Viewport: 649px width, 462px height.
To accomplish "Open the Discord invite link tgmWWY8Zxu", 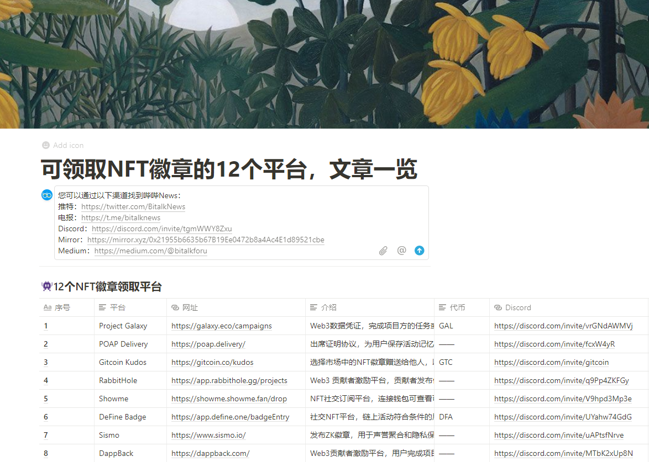I will pyautogui.click(x=162, y=229).
